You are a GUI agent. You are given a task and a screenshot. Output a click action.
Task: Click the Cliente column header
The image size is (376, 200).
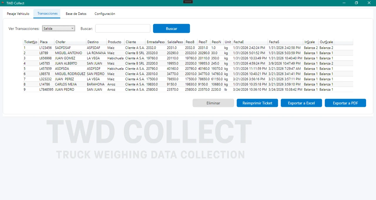tap(135, 42)
